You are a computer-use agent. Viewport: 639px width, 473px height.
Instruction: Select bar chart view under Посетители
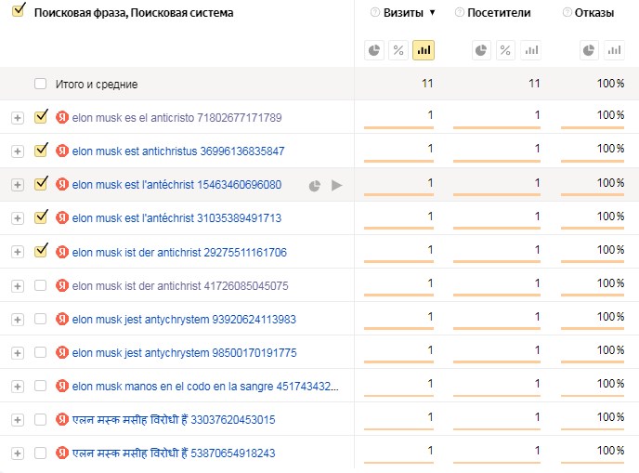[531, 50]
